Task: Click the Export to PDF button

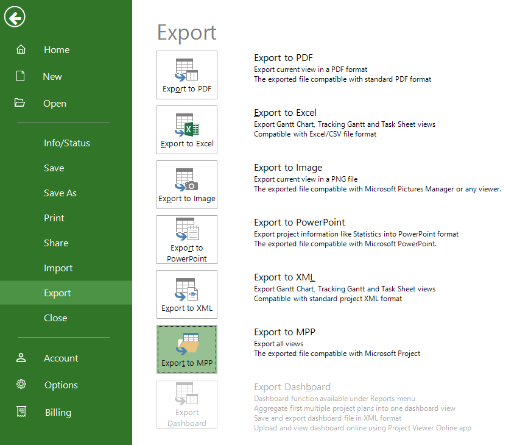Action: (x=187, y=75)
